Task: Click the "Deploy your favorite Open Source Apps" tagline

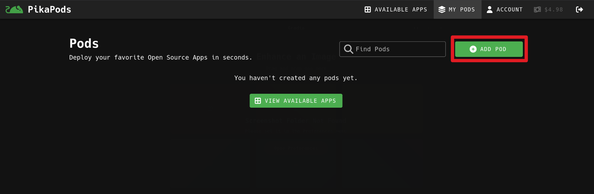Action: (x=161, y=58)
